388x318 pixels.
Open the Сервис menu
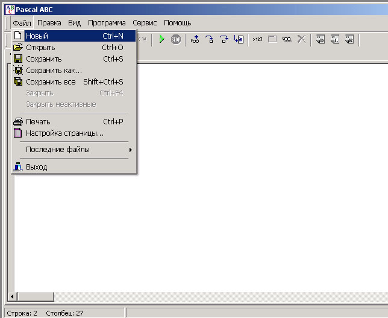(x=145, y=23)
